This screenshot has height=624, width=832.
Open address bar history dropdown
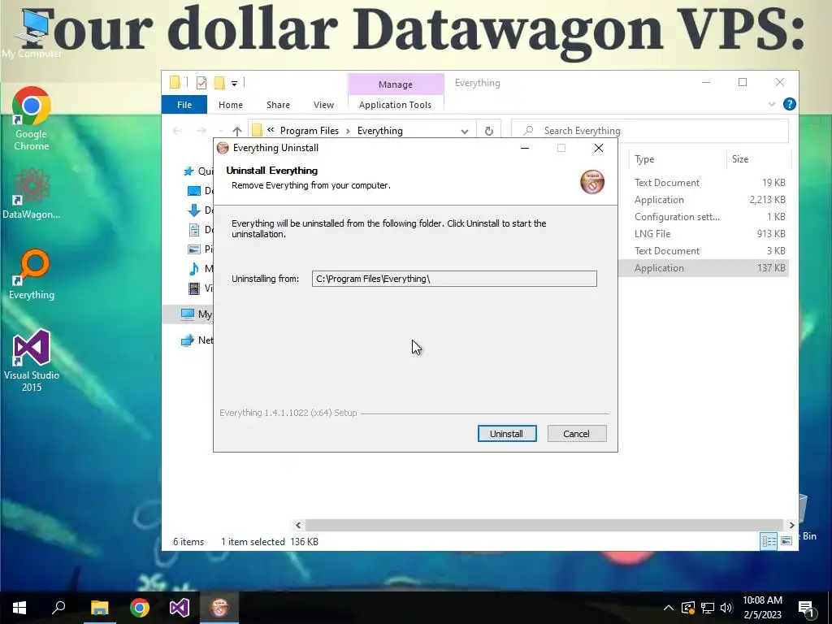[464, 131]
